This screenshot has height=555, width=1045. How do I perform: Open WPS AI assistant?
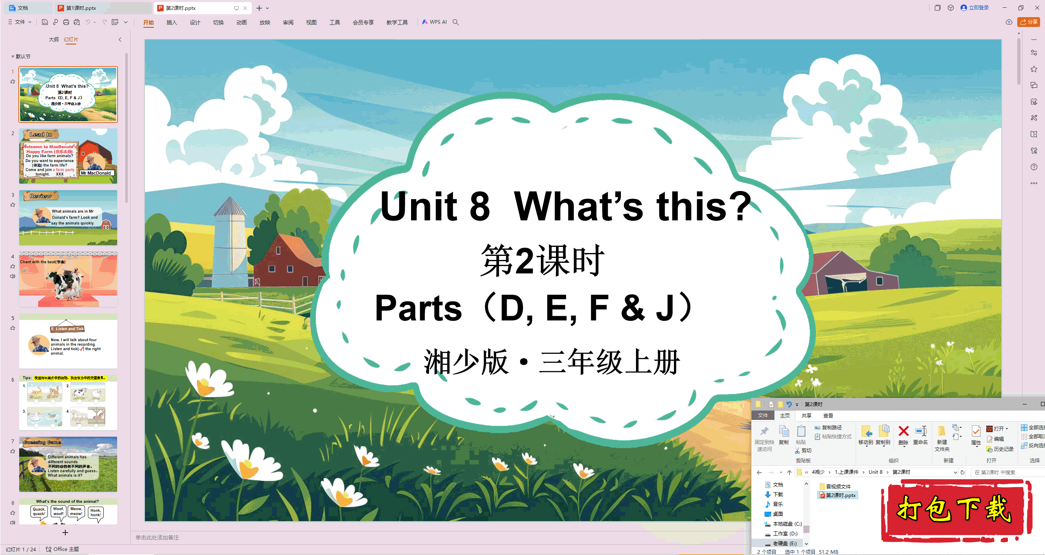[434, 22]
